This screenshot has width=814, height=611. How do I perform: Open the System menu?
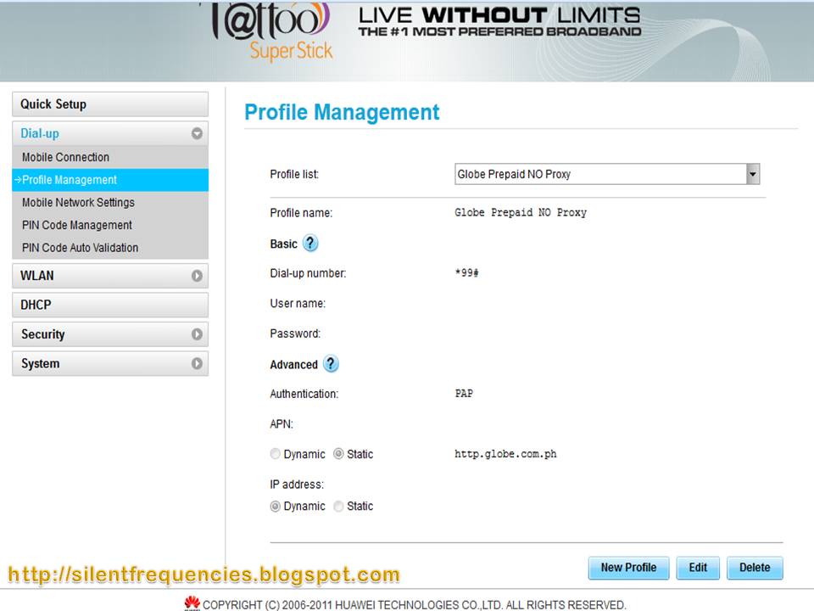(110, 363)
